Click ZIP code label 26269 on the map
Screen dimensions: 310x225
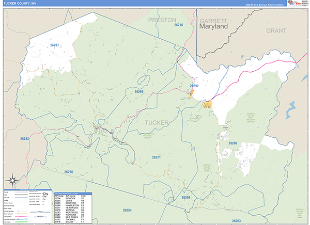139,92
